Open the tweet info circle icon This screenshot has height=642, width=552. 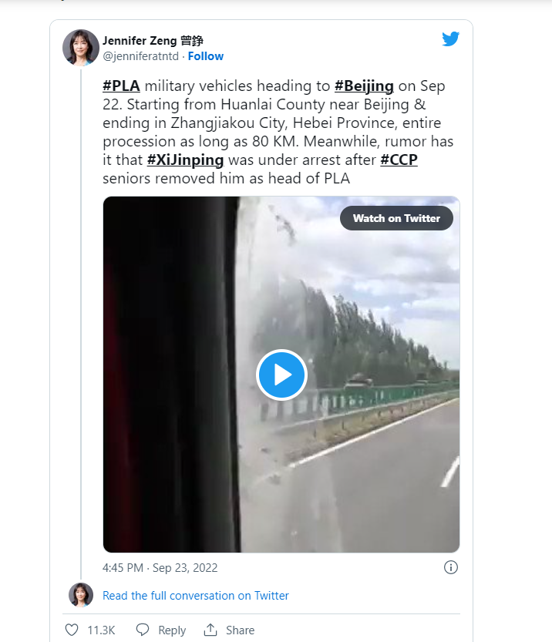click(451, 567)
